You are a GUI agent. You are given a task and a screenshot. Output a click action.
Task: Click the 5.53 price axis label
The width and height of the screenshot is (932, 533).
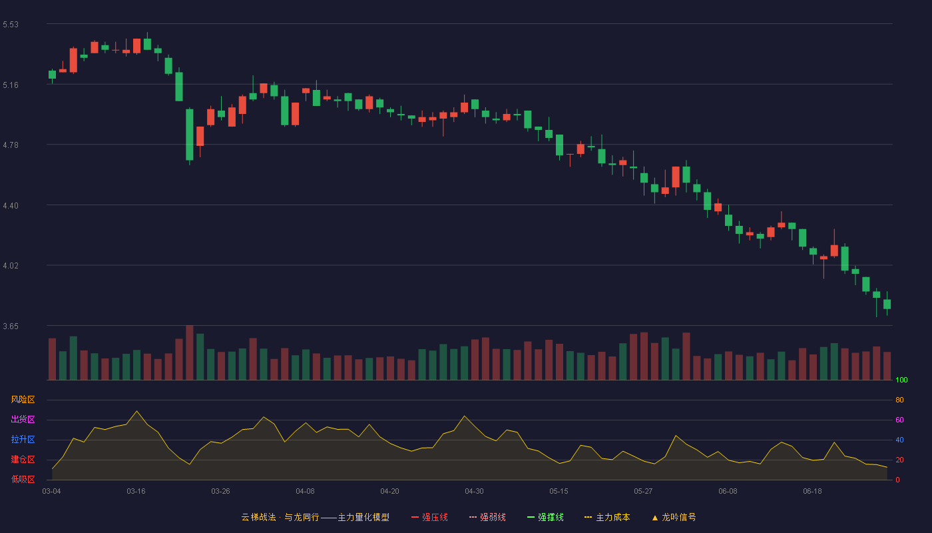(x=11, y=25)
